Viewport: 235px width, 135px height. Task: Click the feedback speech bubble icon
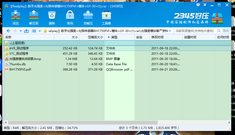(198, 5)
